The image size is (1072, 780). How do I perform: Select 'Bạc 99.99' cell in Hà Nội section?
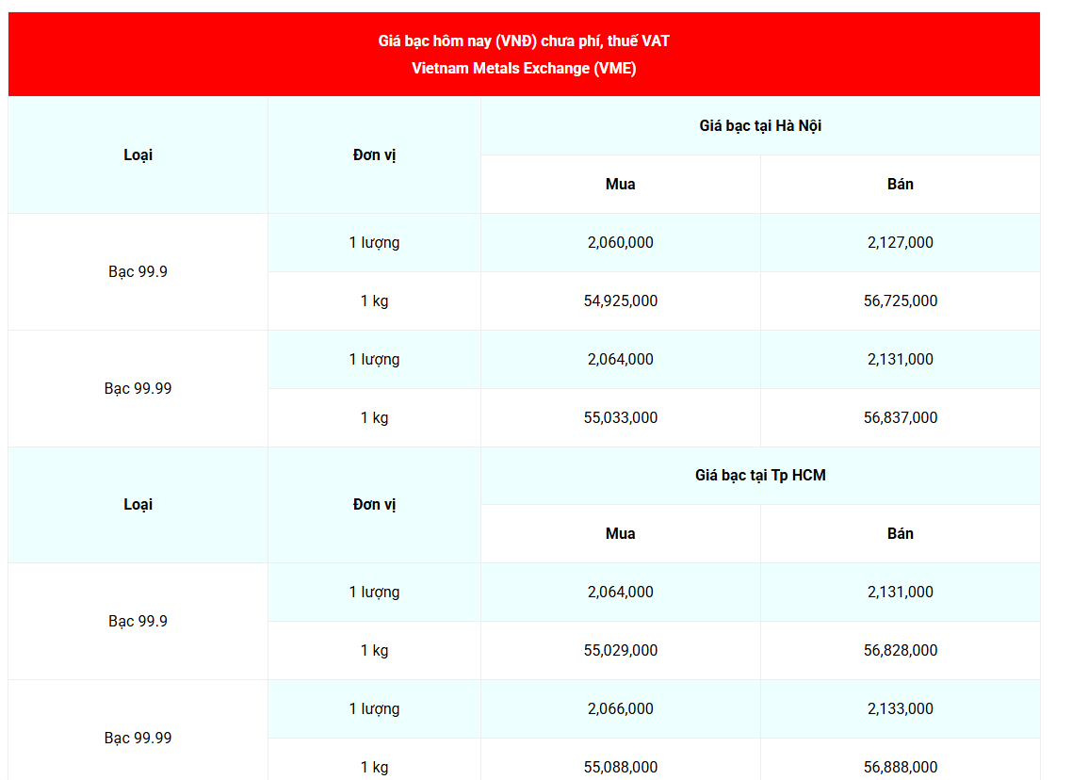[x=138, y=388]
